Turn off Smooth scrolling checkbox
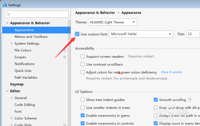The width and height of the screenshot is (200, 126). [156, 100]
